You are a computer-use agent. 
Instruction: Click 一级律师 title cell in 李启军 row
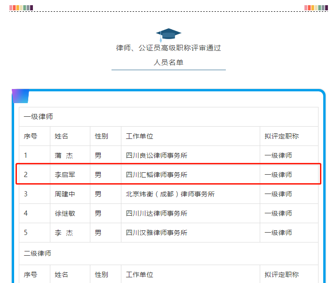point(289,175)
